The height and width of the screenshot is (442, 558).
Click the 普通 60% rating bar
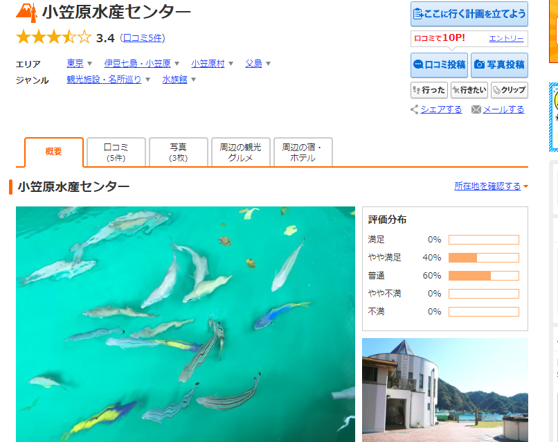483,276
